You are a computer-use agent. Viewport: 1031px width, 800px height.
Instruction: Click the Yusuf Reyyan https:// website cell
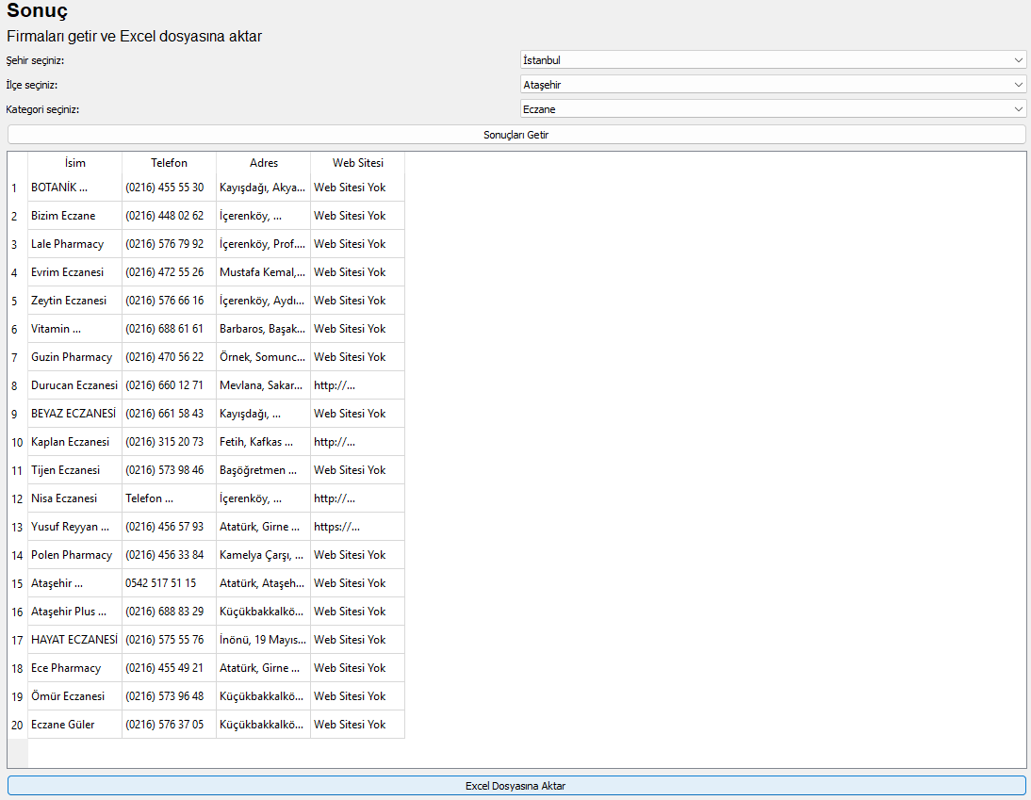(358, 527)
